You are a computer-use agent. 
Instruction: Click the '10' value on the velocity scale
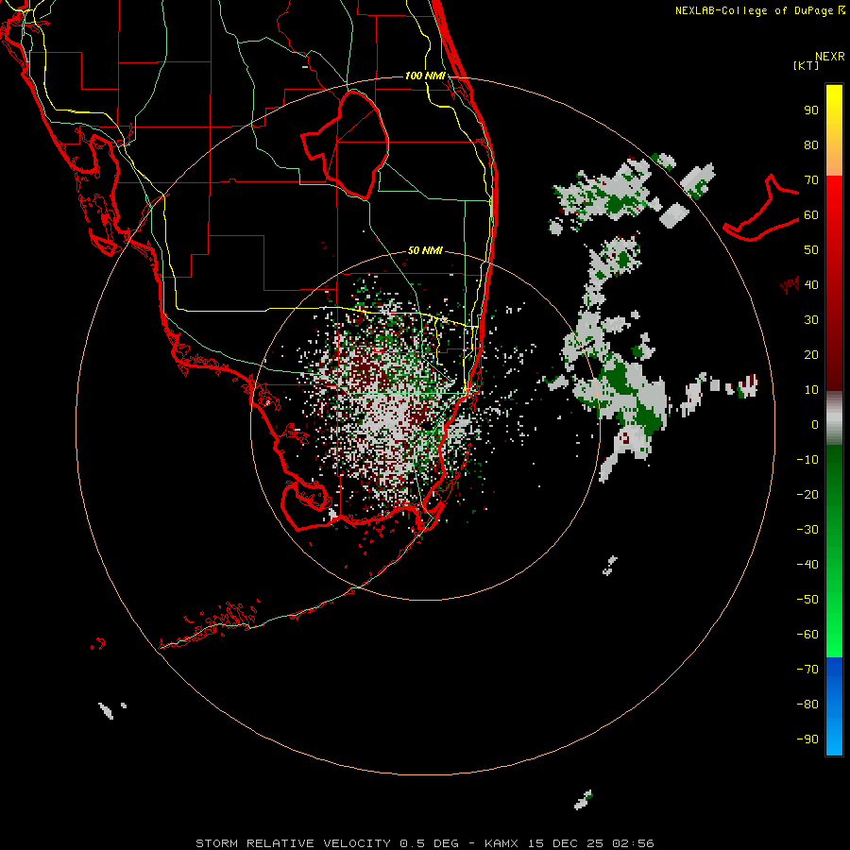click(811, 390)
